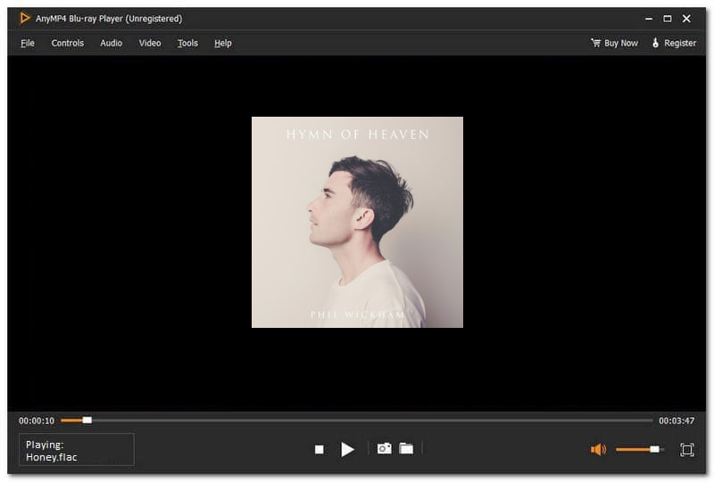Open the Controls menu

click(67, 43)
